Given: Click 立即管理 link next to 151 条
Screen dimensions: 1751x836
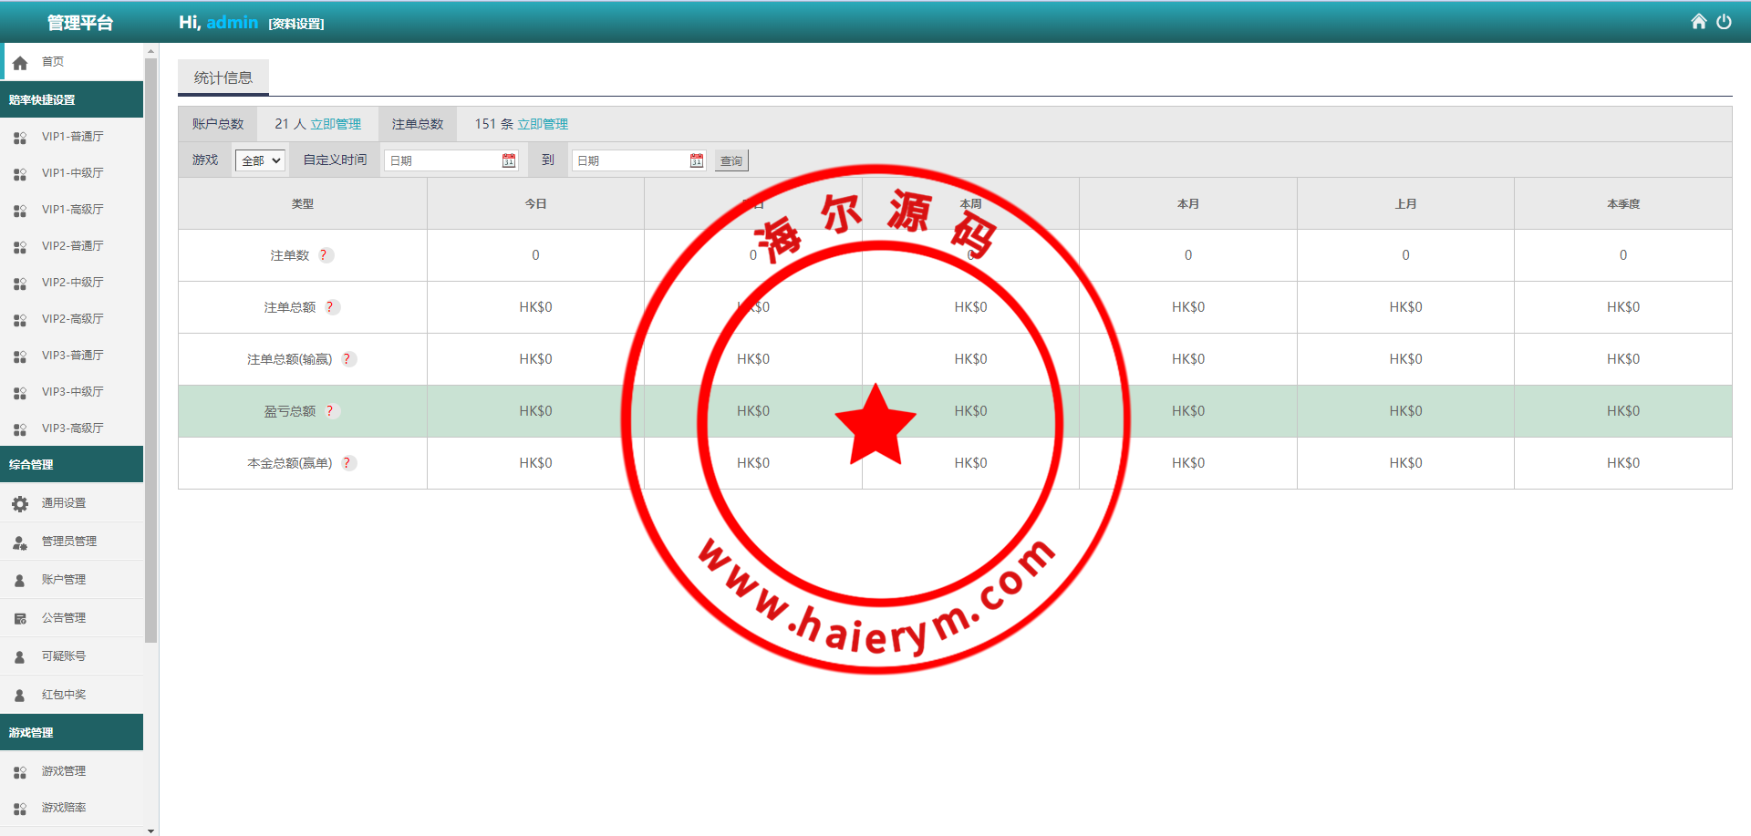Looking at the screenshot, I should (x=543, y=124).
